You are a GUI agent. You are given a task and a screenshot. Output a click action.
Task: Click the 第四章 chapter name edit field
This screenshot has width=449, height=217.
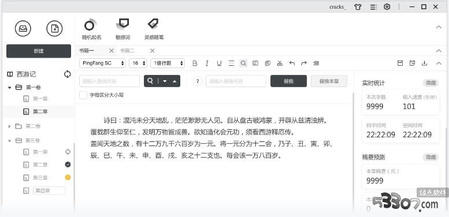(49, 190)
